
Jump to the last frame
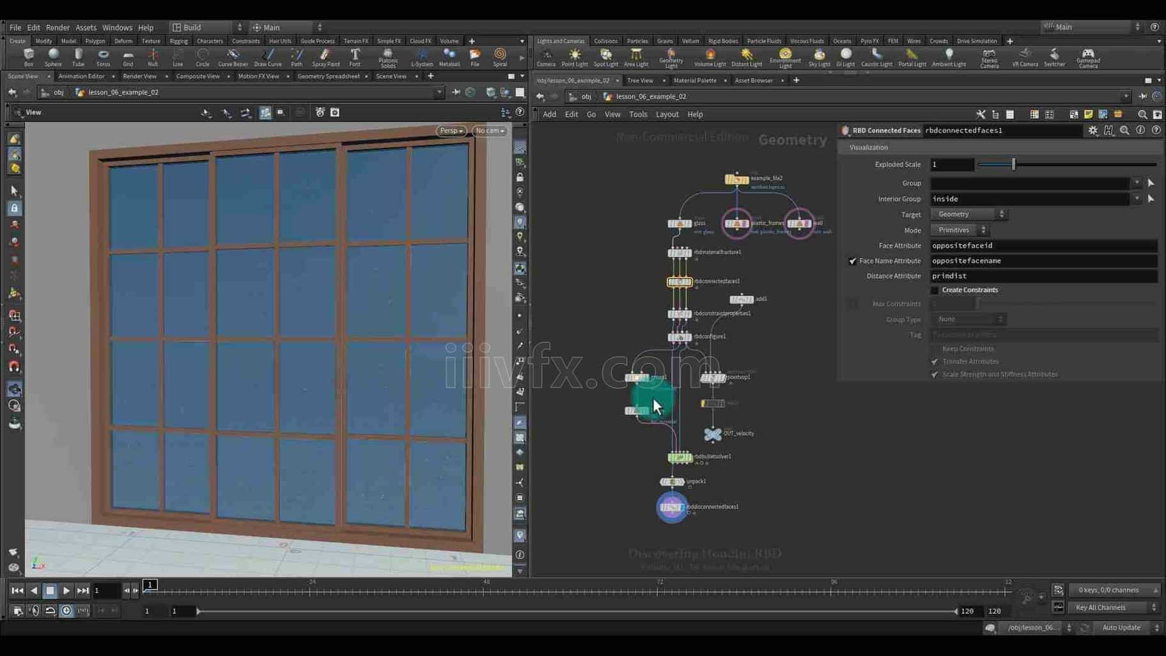pyautogui.click(x=82, y=591)
